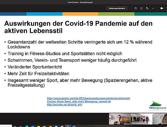167x127 pixels.
Task: Open Microsoft Teams in the taskbar
Action: pyautogui.click(x=68, y=126)
